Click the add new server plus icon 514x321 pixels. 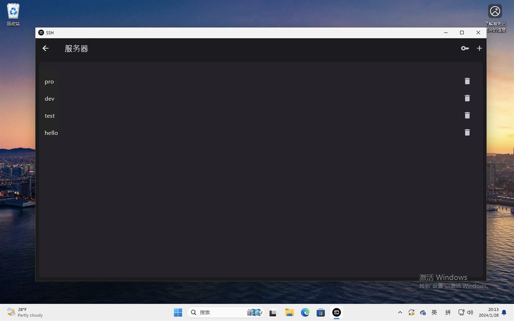pyautogui.click(x=479, y=48)
